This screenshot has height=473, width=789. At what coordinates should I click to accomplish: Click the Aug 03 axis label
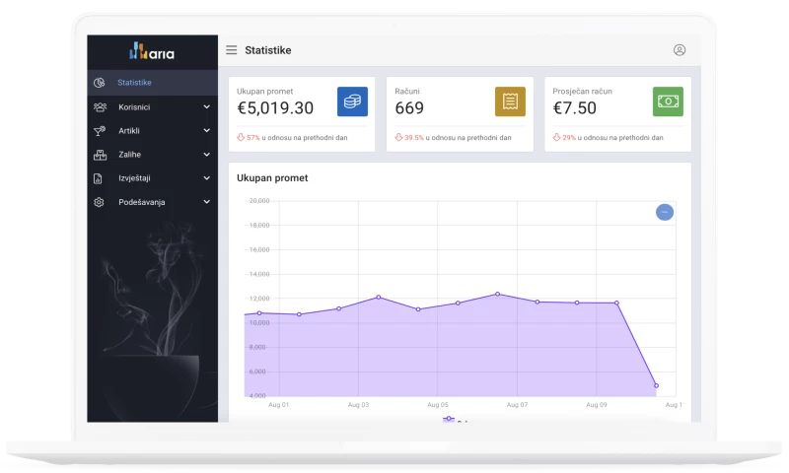point(358,405)
